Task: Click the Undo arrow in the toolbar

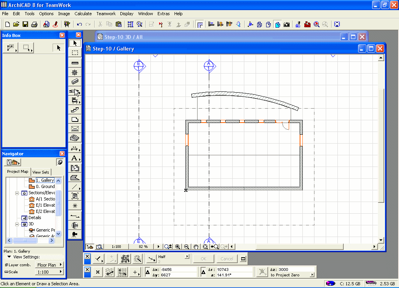Action: click(x=79, y=24)
